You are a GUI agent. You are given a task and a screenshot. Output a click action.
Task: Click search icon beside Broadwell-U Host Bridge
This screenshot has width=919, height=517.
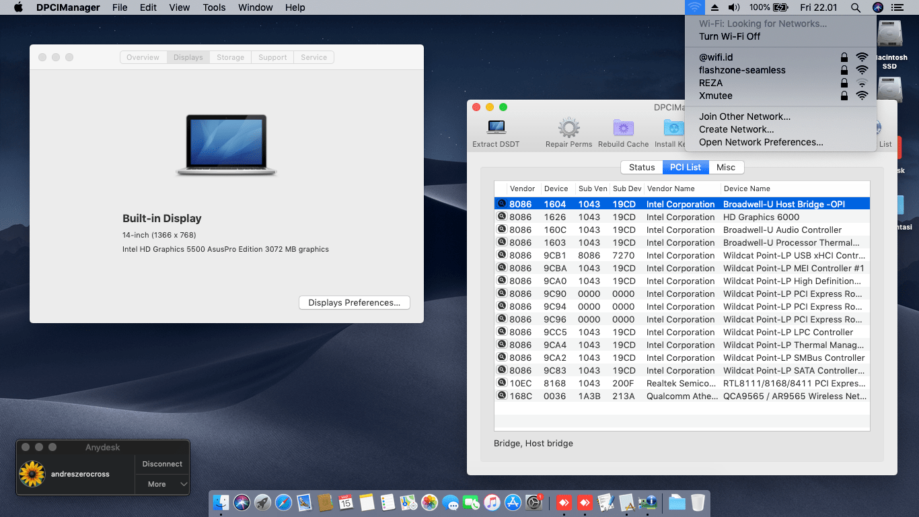tap(501, 204)
